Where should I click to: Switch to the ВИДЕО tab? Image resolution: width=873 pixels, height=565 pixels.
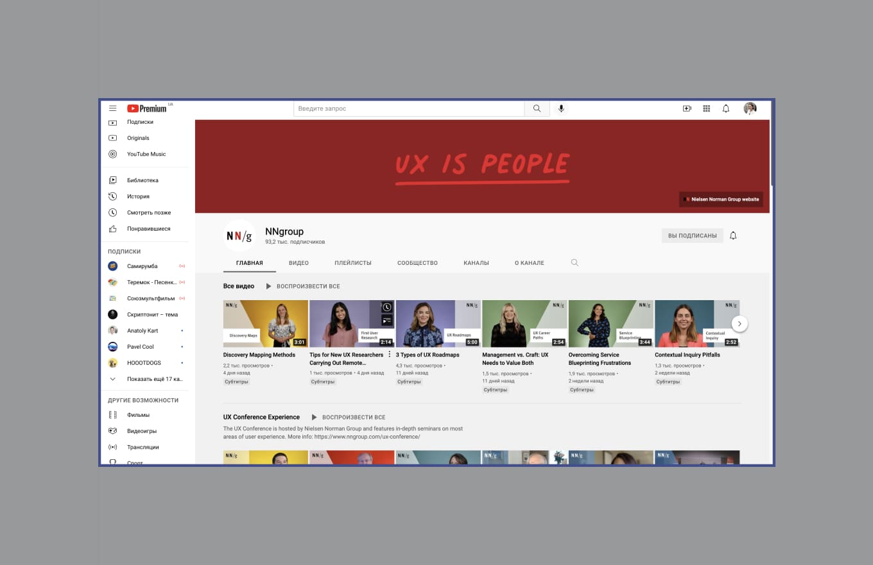pos(298,263)
